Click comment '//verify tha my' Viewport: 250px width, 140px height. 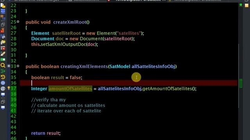48,100
